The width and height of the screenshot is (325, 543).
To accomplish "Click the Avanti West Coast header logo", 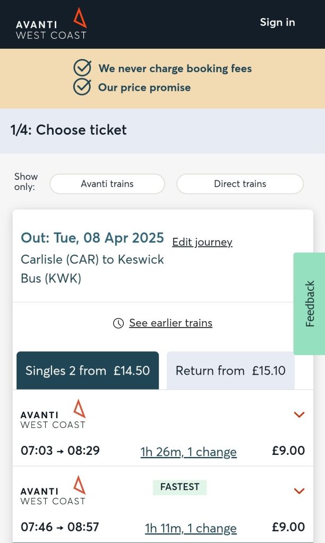I will 51,24.
